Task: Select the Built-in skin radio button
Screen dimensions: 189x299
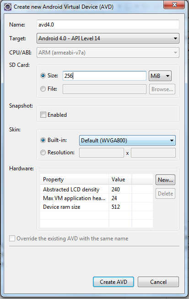Action: (x=43, y=140)
